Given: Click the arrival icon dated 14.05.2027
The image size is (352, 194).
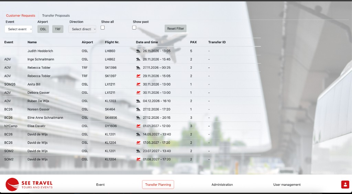Looking at the screenshot, I should (138, 134).
